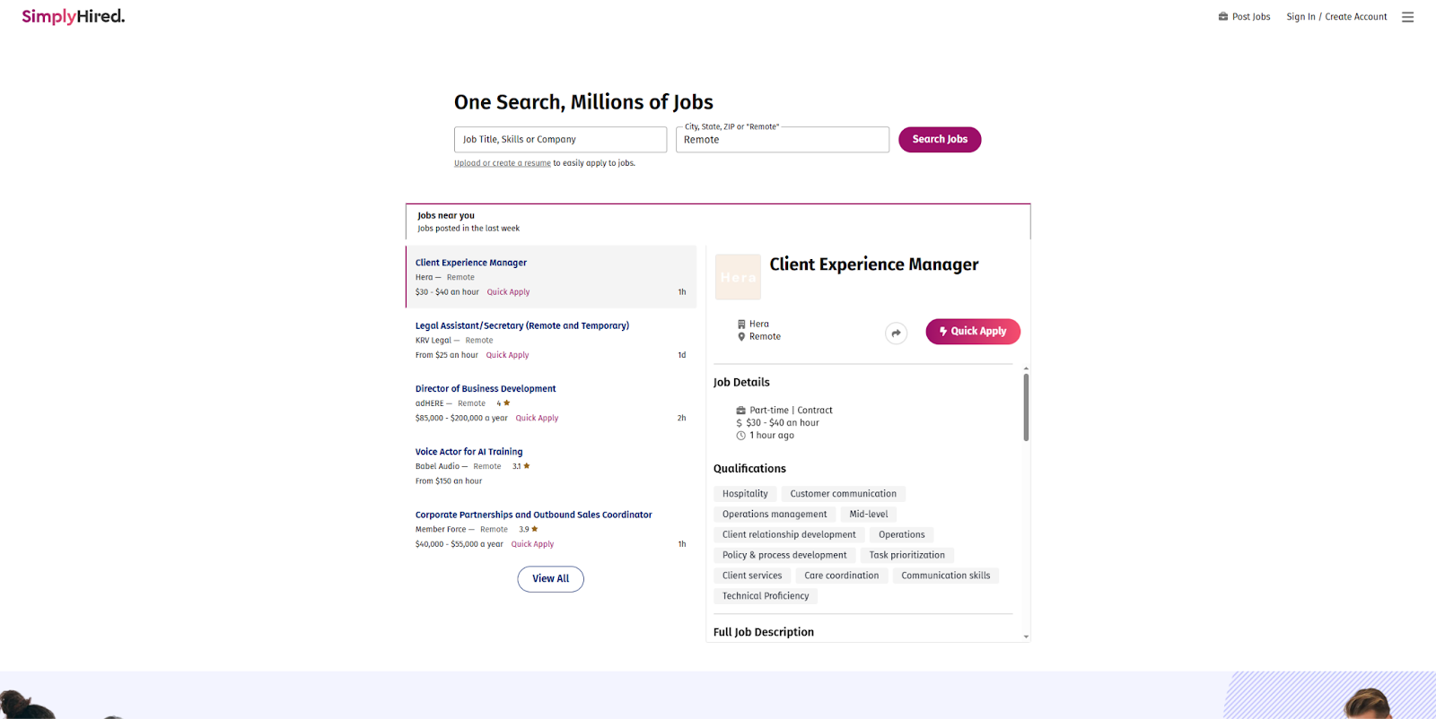1436x719 pixels.
Task: Focus the Job Title, Skills or Company field
Action: point(560,140)
